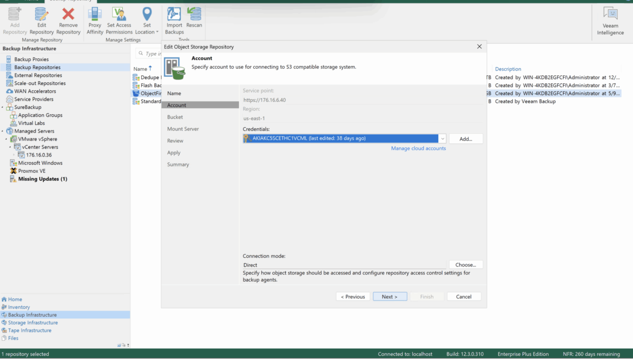633x359 pixels.
Task: Open Scale-out Repositories node
Action: coord(39,83)
